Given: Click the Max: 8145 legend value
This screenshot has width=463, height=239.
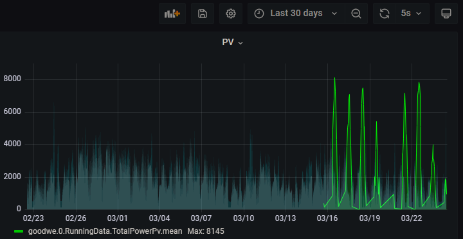Looking at the screenshot, I should 206,231.
